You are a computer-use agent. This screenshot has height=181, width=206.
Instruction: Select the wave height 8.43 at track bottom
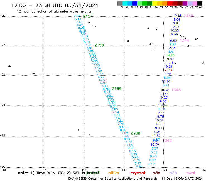coord(139,166)
